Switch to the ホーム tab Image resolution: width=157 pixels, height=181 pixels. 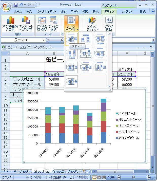[x=18, y=12]
